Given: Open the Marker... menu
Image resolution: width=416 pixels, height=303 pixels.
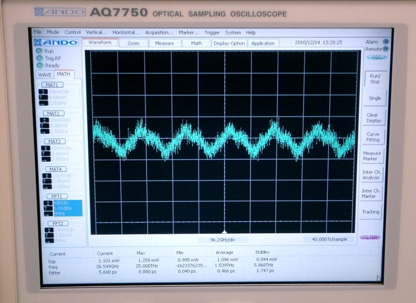Looking at the screenshot, I should pos(189,32).
